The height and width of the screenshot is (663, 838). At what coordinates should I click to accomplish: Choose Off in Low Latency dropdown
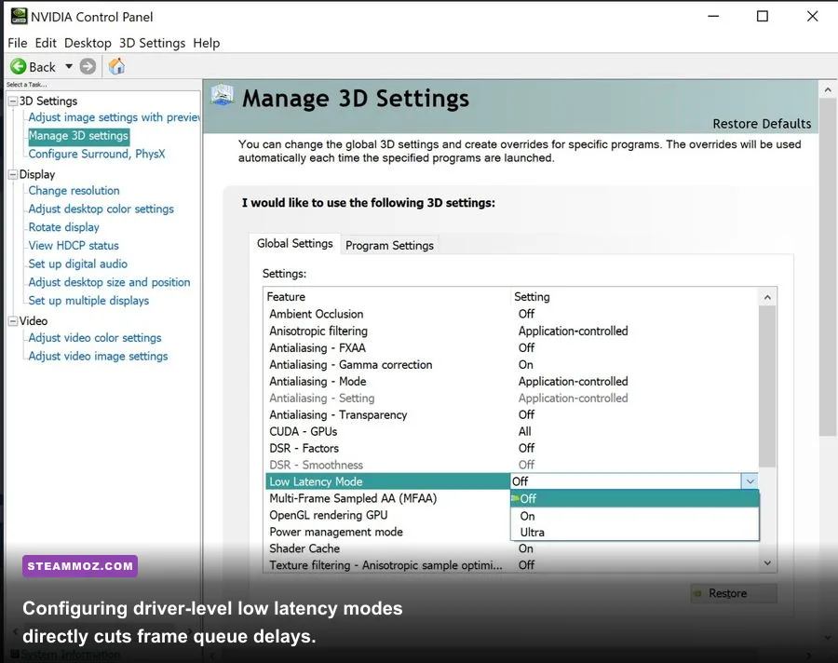(x=634, y=499)
